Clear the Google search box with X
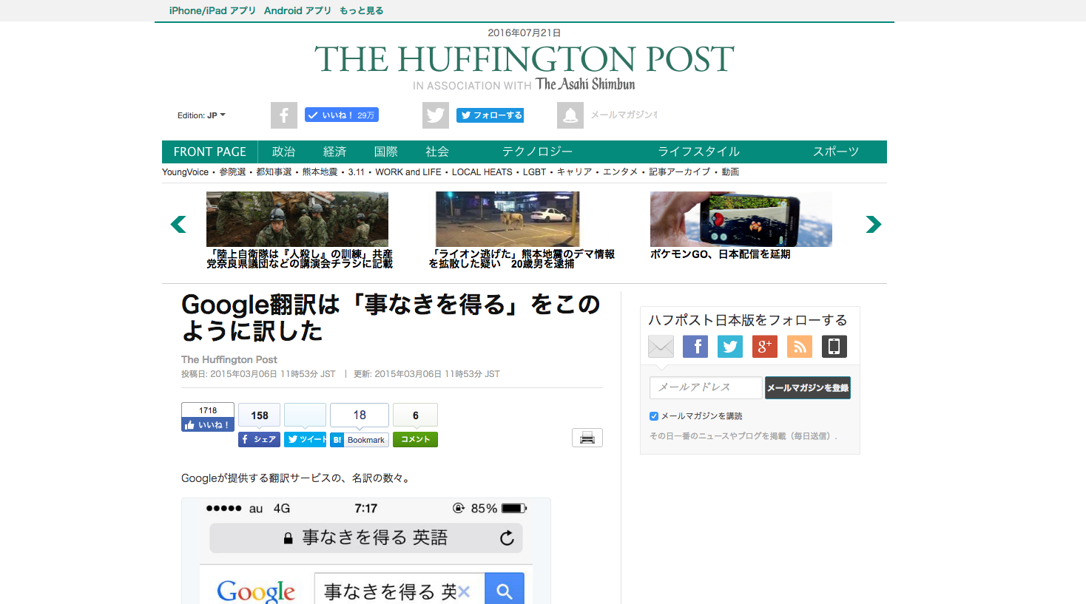Image resolution: width=1086 pixels, height=604 pixels. [464, 591]
